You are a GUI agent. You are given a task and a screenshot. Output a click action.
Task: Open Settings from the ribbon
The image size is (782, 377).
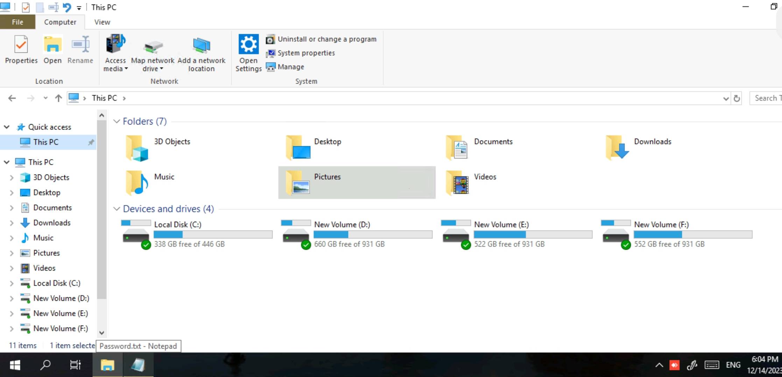point(248,53)
